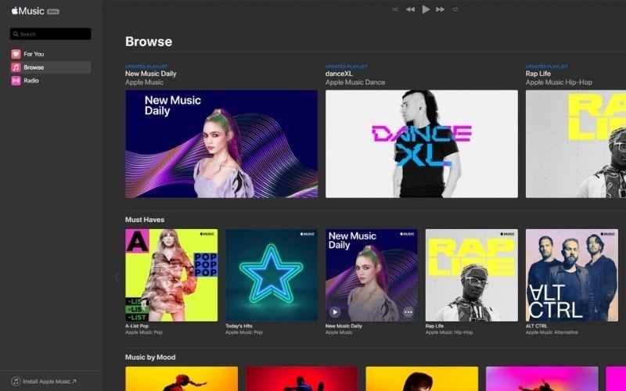This screenshot has width=626, height=391.
Task: Click the Music by Mood section heading
Action: [150, 357]
